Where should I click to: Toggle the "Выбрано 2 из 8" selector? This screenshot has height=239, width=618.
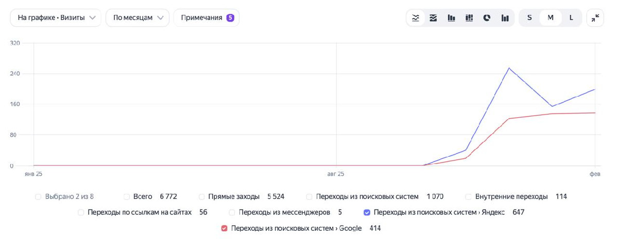click(38, 196)
